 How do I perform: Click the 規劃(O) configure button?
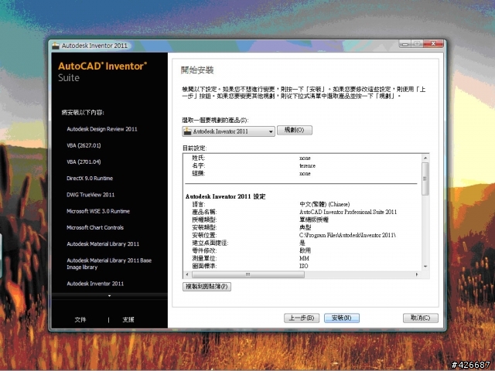point(295,130)
